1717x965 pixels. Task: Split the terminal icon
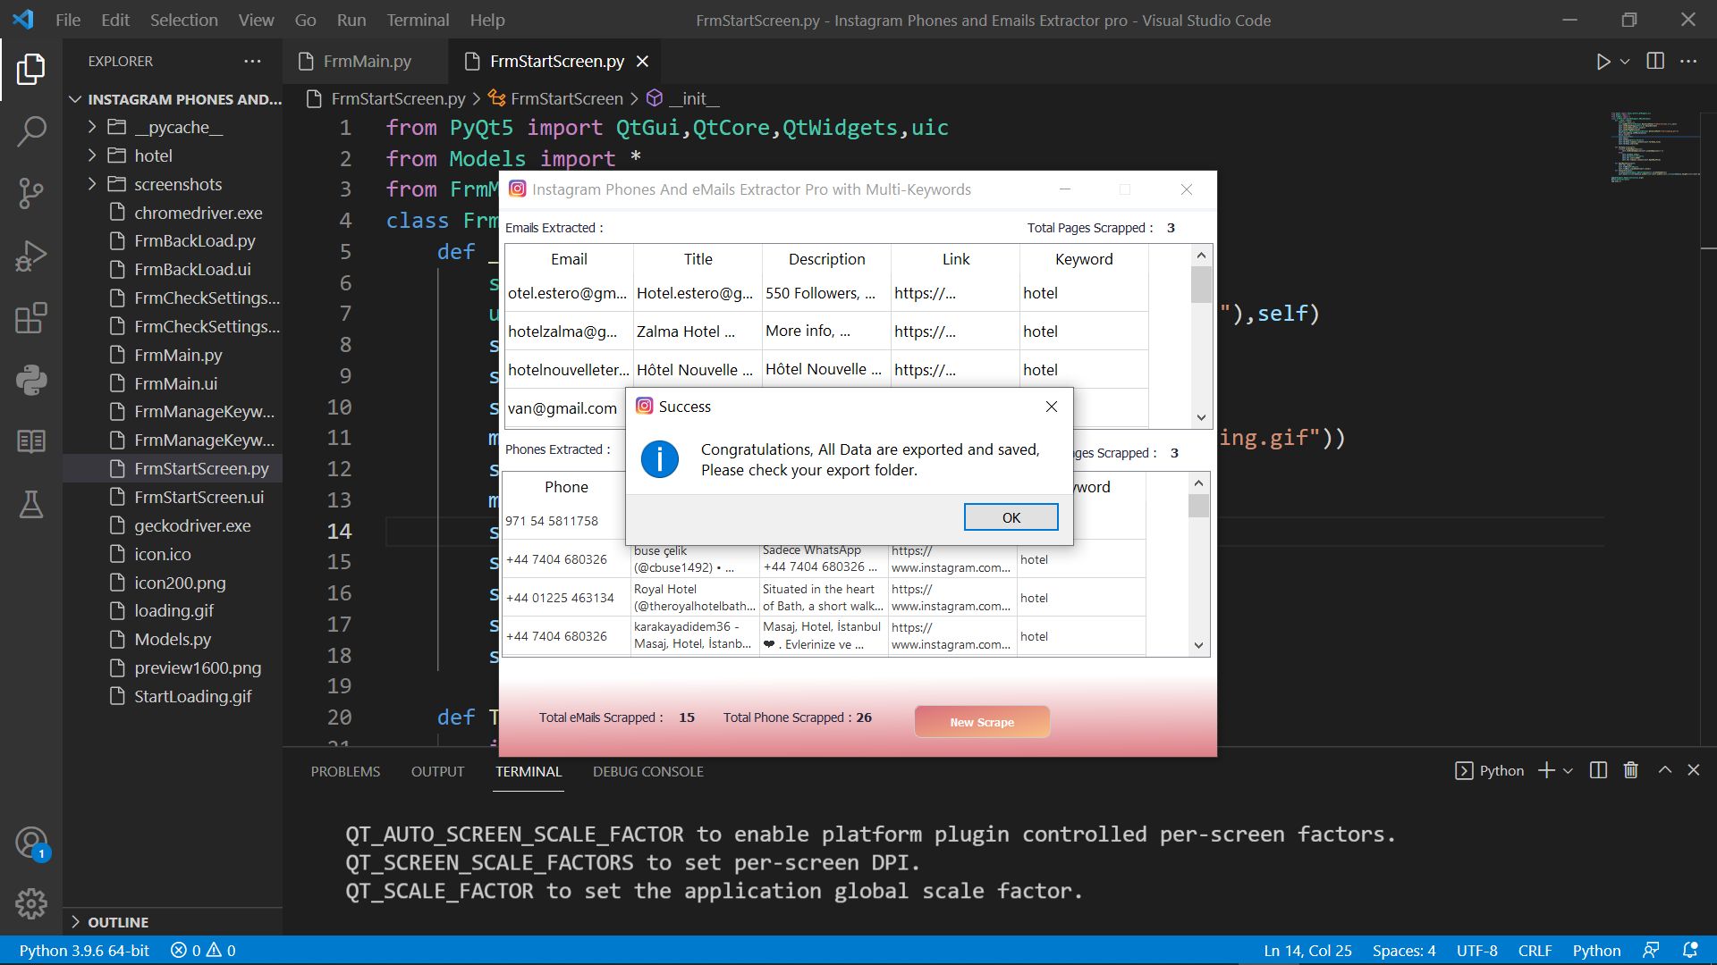coord(1599,770)
